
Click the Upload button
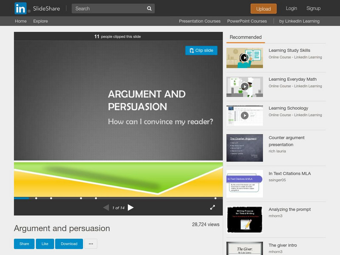(263, 8)
